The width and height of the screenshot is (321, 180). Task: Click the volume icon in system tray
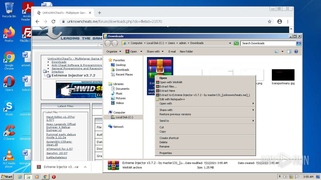click(x=285, y=177)
